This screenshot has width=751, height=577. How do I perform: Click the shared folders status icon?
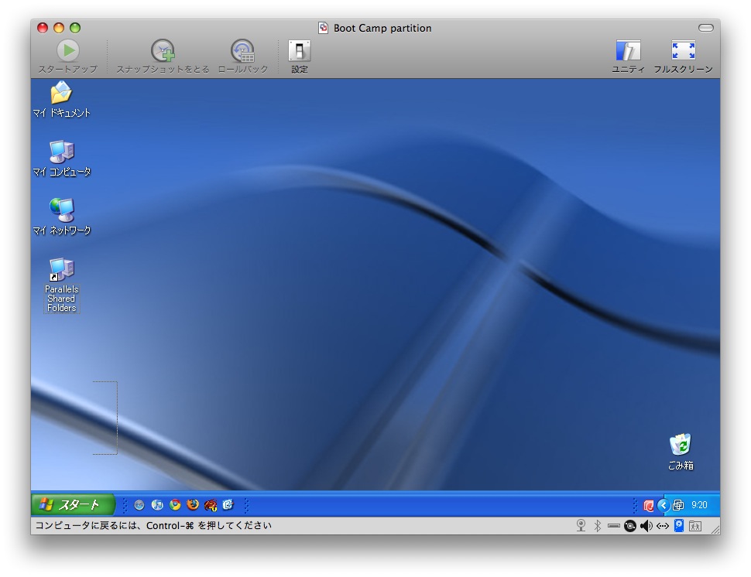click(x=695, y=526)
